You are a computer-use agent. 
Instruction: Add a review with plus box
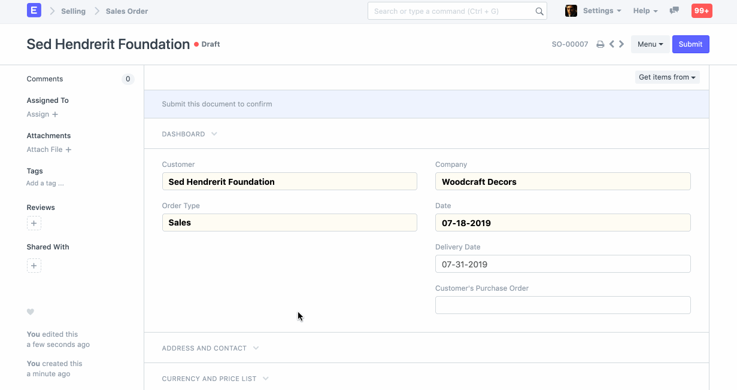[34, 223]
